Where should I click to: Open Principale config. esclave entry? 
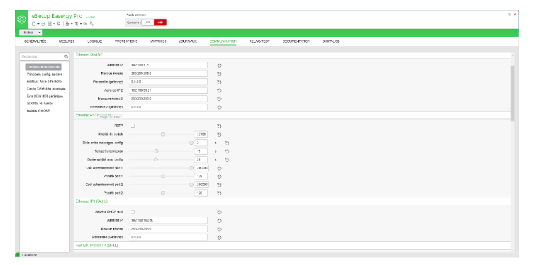[45, 74]
